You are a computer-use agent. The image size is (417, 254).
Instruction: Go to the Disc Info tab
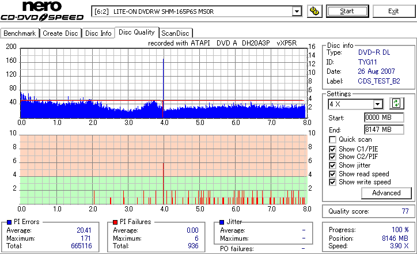(x=98, y=33)
